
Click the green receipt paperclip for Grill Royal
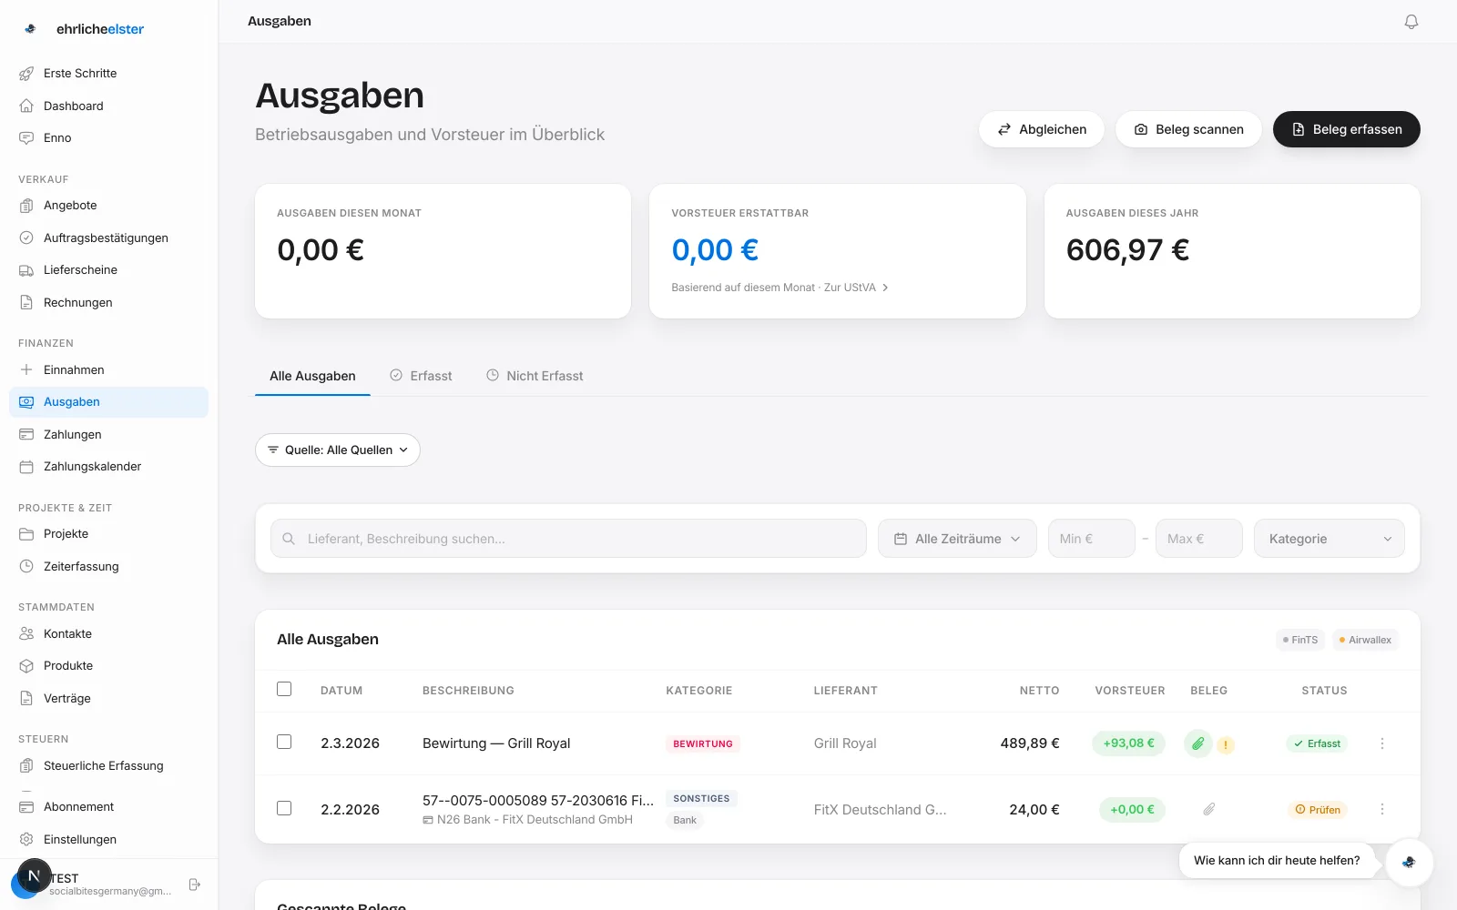pyautogui.click(x=1197, y=743)
